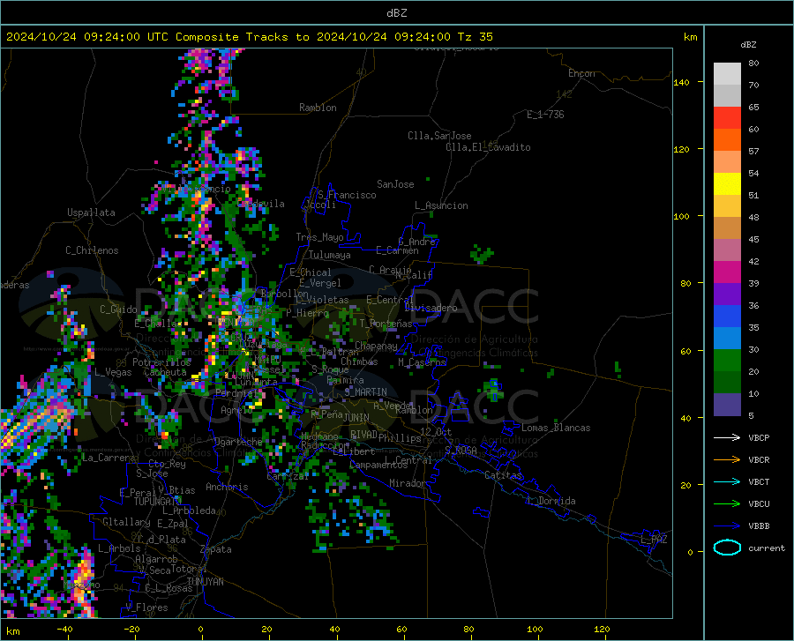This screenshot has height=641, width=794.
Task: Click the yellow 51 dBZ color swatch
Action: click(x=727, y=184)
